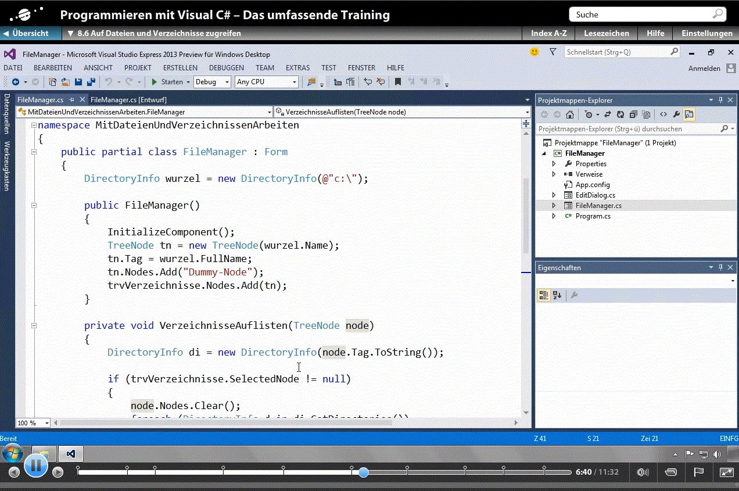Viewport: 739px width, 491px height.
Task: Click the player volume icon
Action: (643, 472)
